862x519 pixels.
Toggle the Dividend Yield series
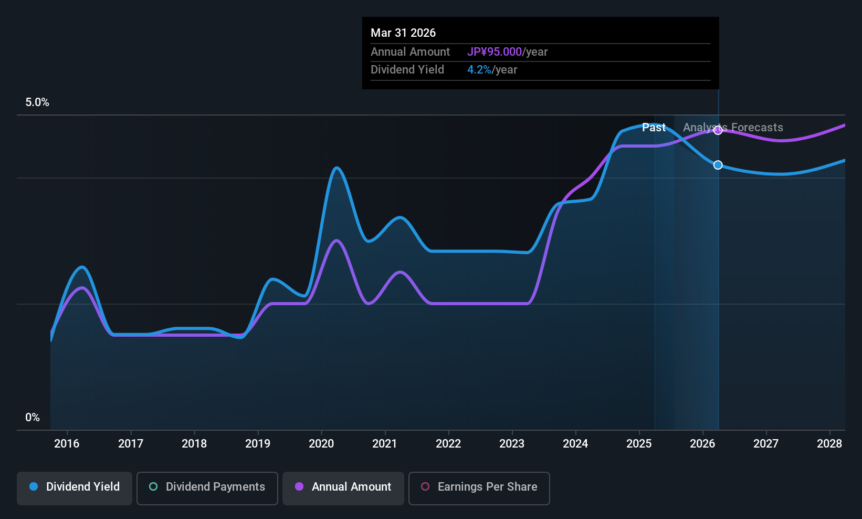pyautogui.click(x=75, y=489)
